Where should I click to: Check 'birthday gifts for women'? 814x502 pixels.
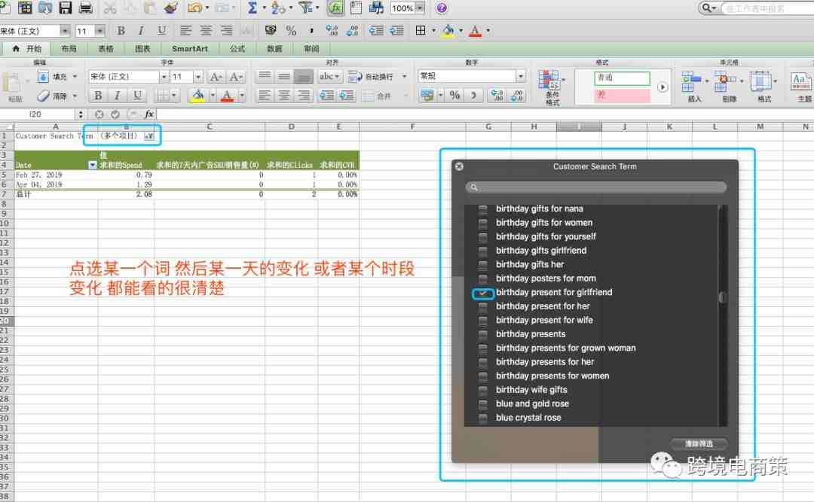click(483, 223)
